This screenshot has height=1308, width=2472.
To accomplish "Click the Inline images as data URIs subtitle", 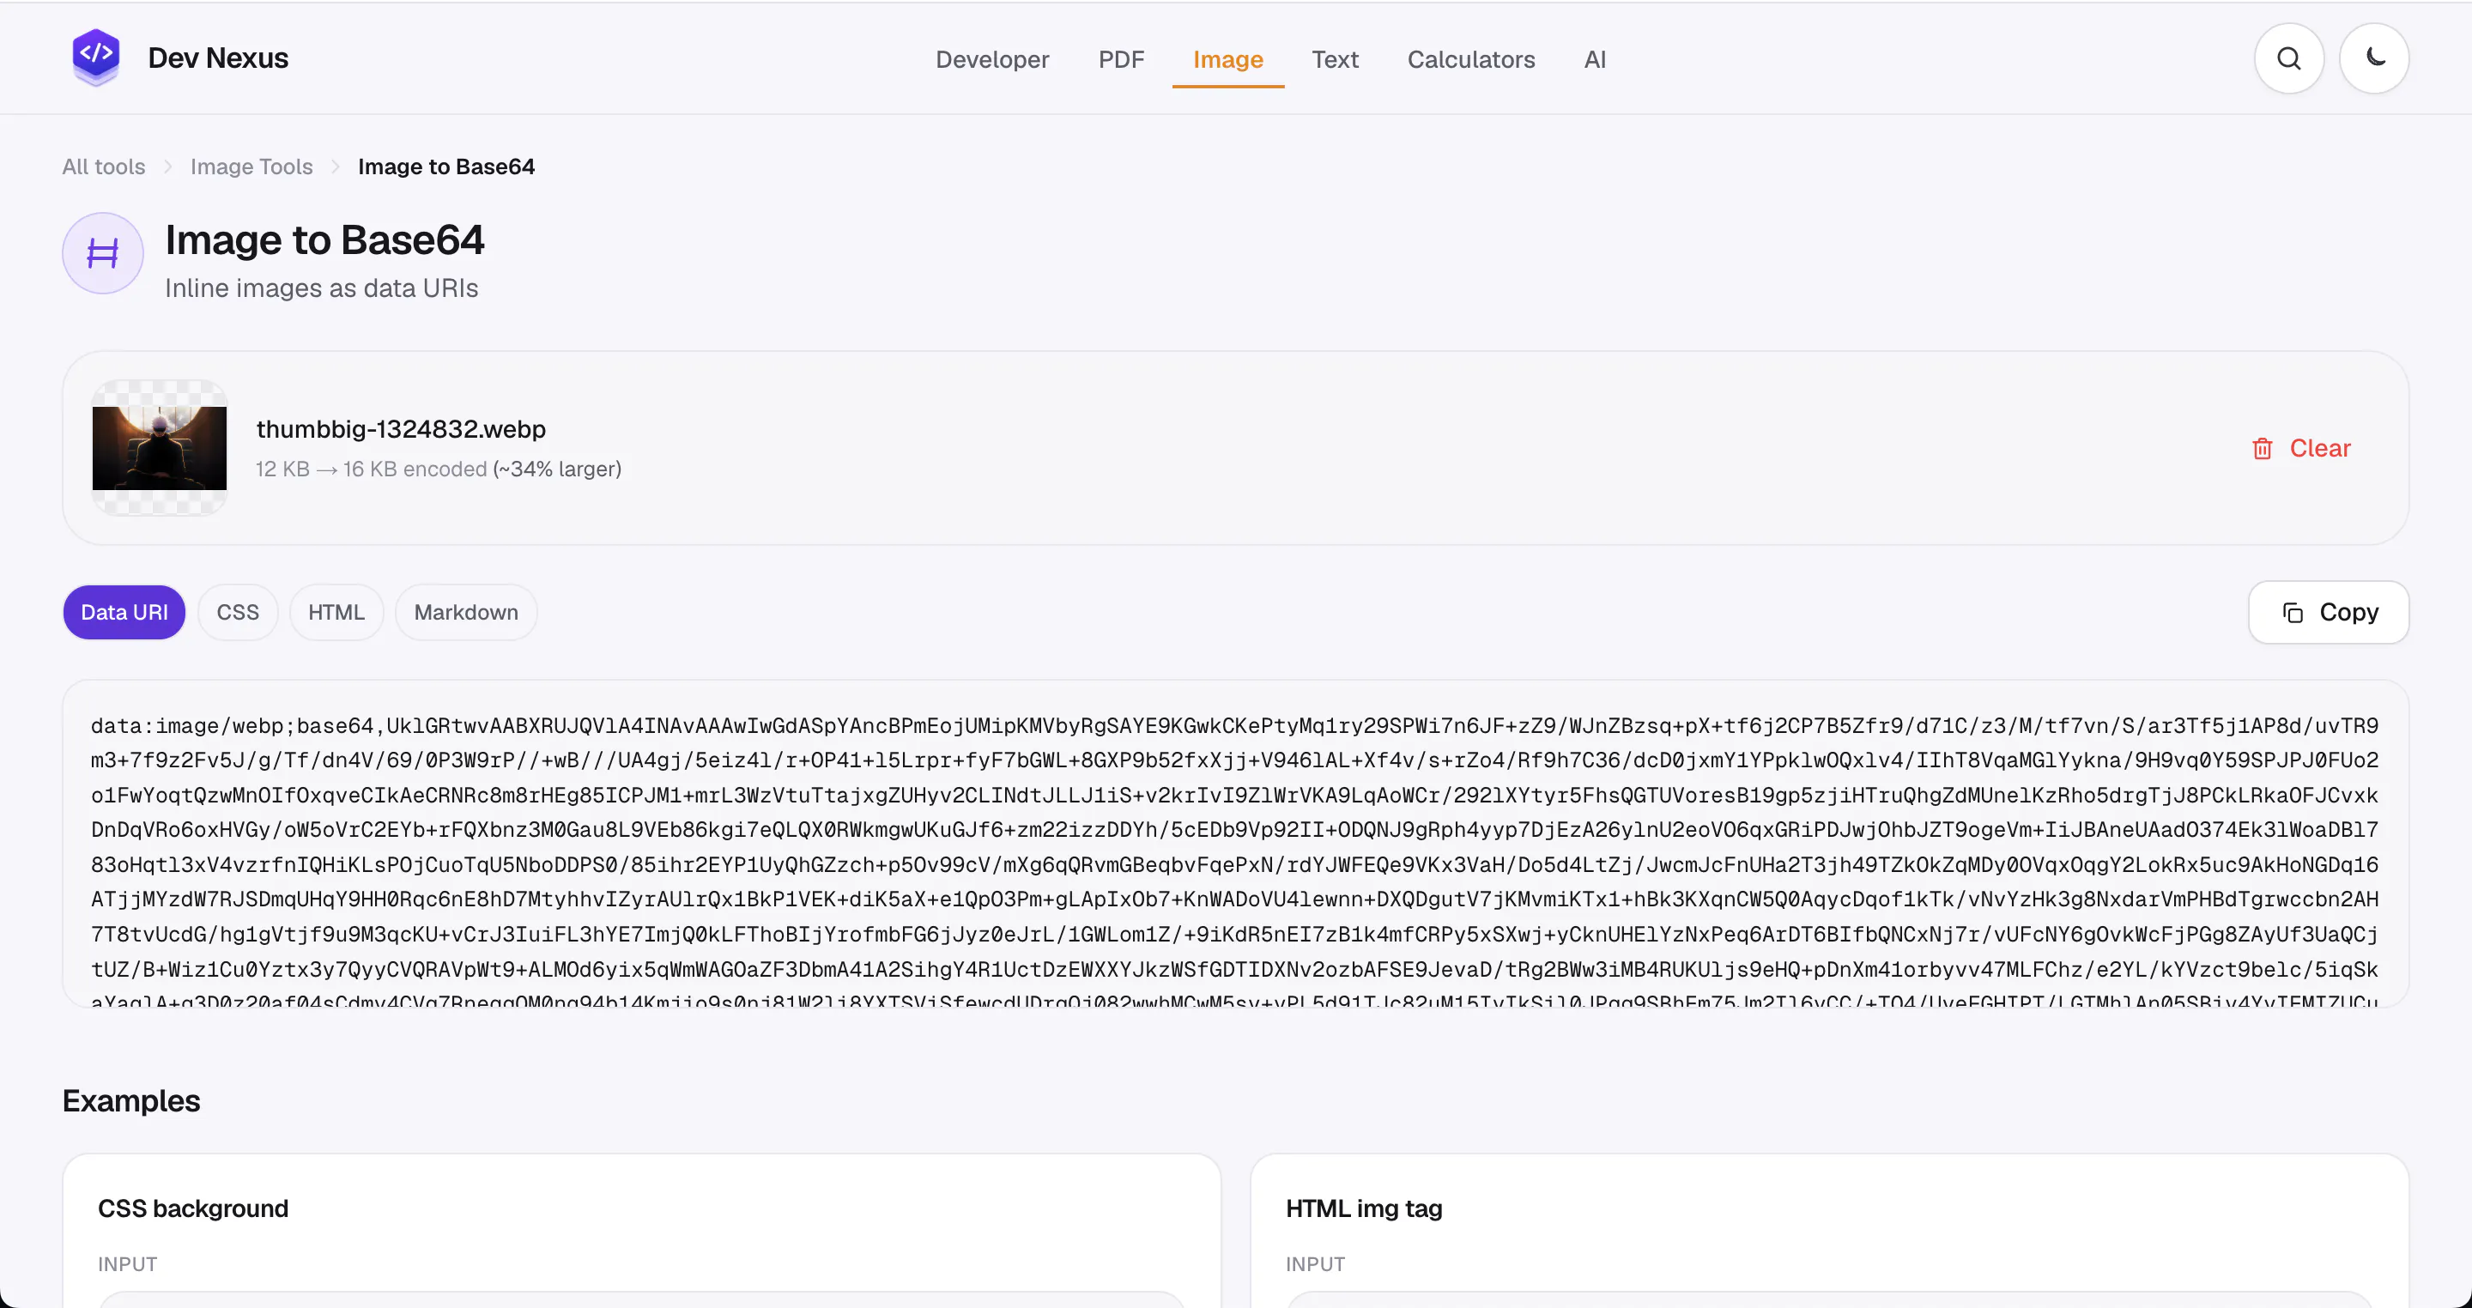I will [x=322, y=288].
